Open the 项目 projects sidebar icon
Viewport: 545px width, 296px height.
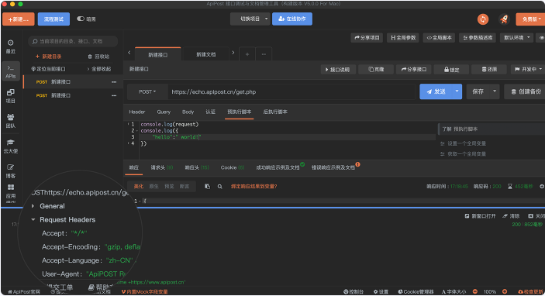point(10,96)
